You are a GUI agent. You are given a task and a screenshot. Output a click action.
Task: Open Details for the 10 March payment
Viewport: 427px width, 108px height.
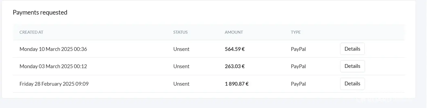click(352, 49)
